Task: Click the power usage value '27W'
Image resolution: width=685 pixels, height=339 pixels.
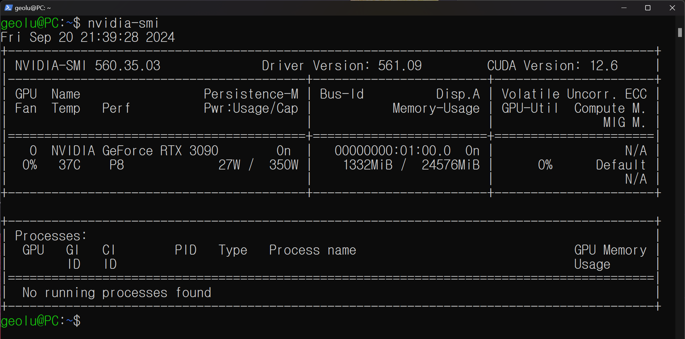Action: tap(229, 165)
